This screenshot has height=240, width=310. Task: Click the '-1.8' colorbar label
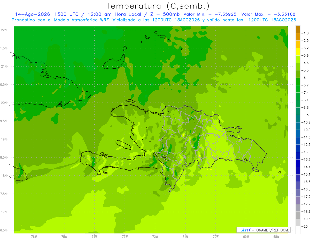[306, 33]
